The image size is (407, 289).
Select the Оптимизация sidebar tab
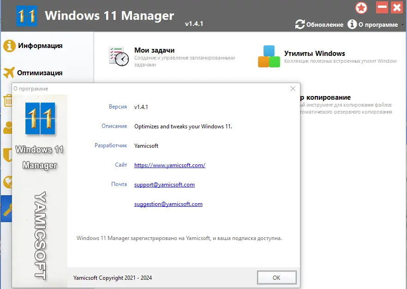[40, 72]
